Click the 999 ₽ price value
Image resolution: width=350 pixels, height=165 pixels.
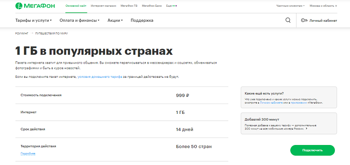click(x=183, y=95)
